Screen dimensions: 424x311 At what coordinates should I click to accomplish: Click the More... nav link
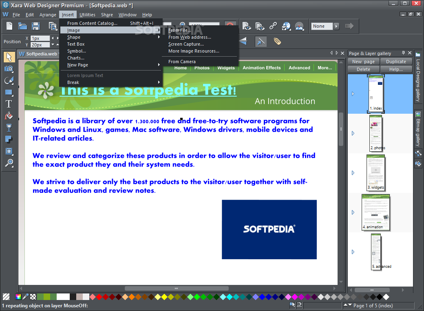325,68
